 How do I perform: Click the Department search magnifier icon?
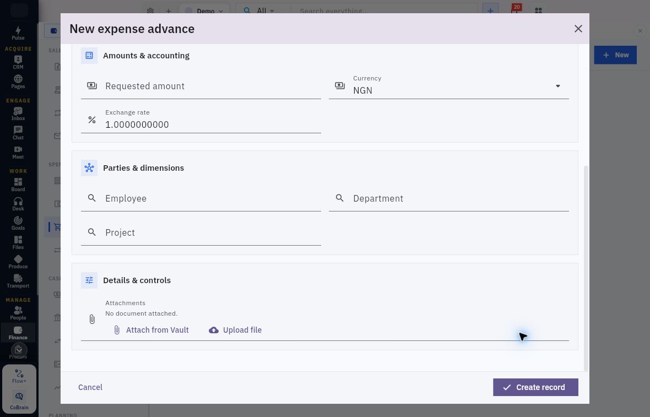tap(339, 198)
